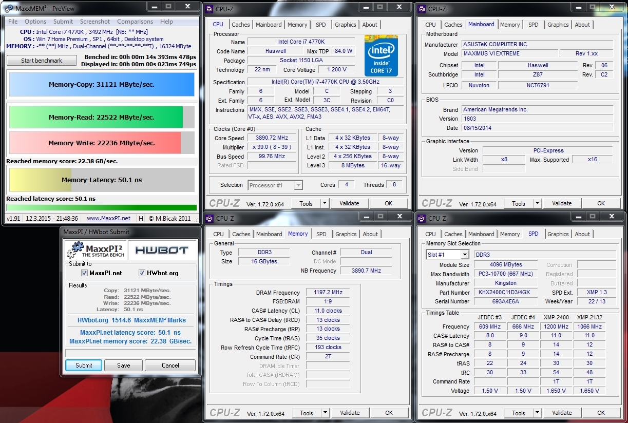Open Tools dropdown arrow in CPU-Z CPU window
The height and width of the screenshot is (423, 628).
tap(325, 203)
